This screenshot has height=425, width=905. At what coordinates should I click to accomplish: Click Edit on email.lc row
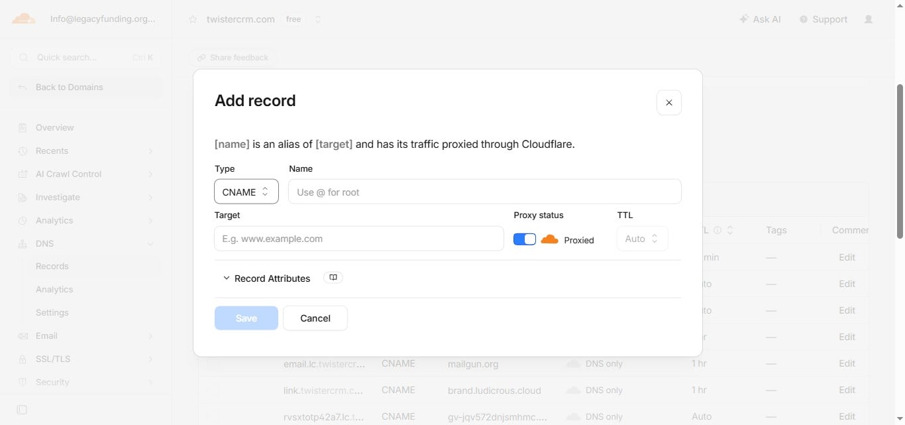847,363
